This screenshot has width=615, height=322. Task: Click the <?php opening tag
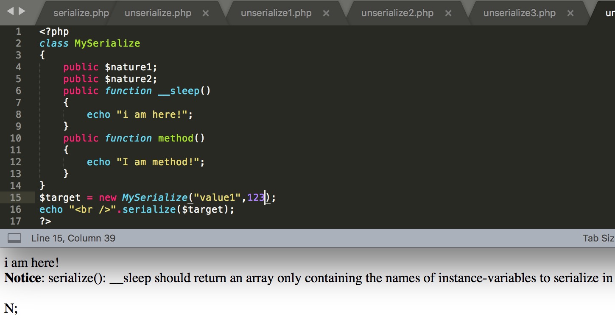pos(54,31)
